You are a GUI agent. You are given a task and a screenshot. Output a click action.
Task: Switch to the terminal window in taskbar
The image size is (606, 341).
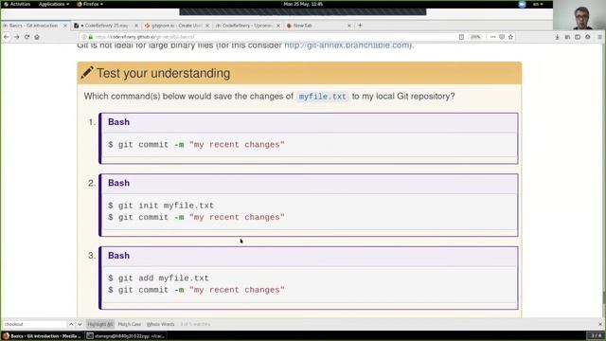(126, 336)
